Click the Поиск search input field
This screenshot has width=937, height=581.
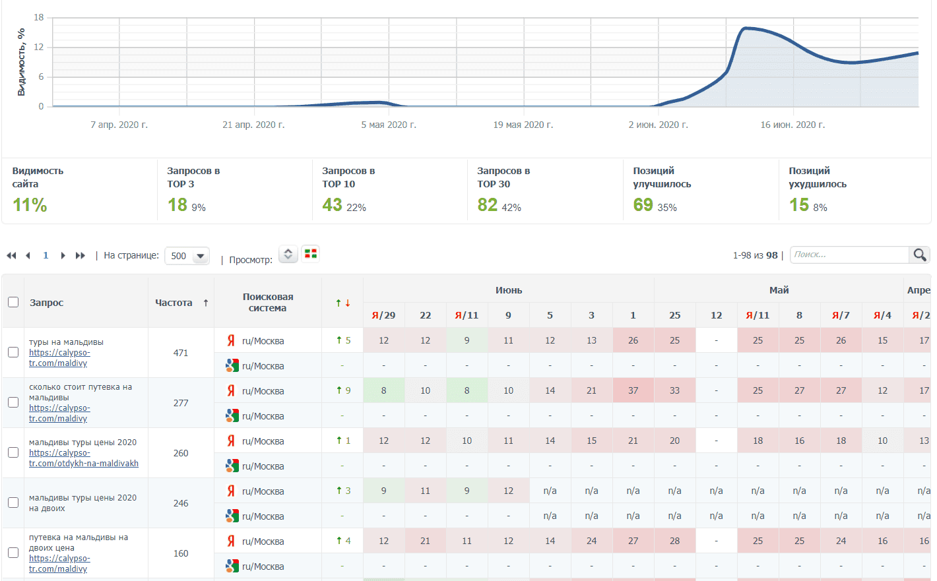tap(849, 255)
